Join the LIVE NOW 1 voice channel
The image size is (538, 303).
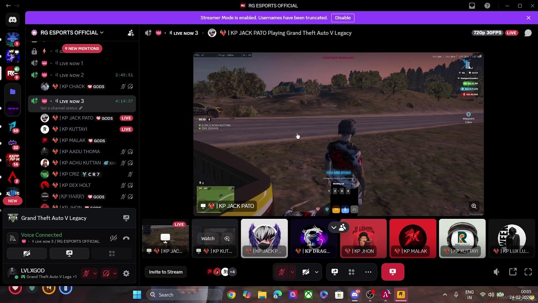[x=82, y=64]
